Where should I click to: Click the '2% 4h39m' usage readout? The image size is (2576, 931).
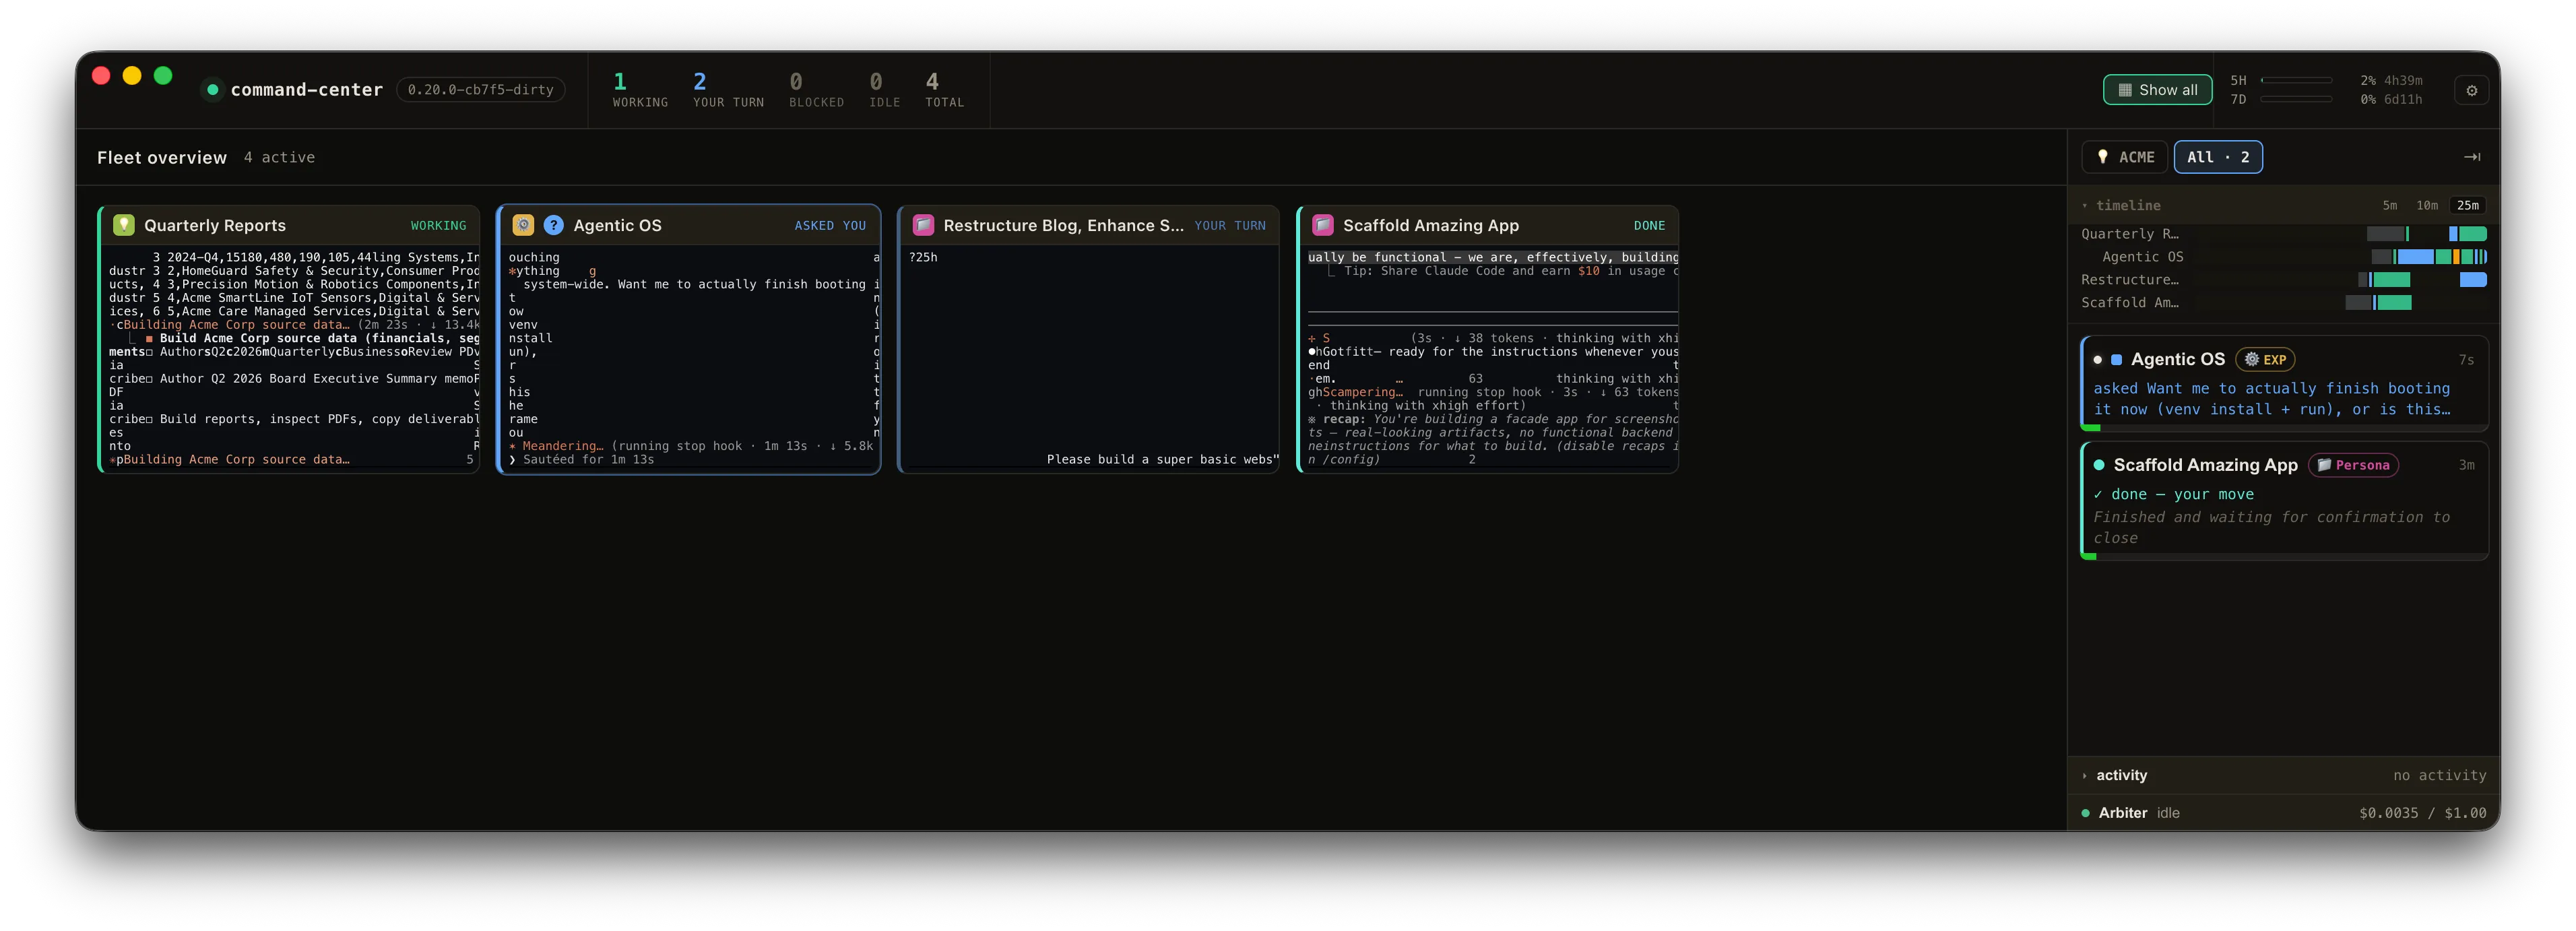click(2391, 80)
